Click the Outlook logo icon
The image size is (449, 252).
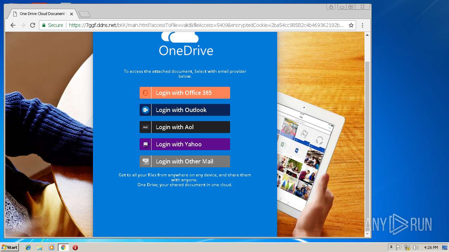pos(145,110)
